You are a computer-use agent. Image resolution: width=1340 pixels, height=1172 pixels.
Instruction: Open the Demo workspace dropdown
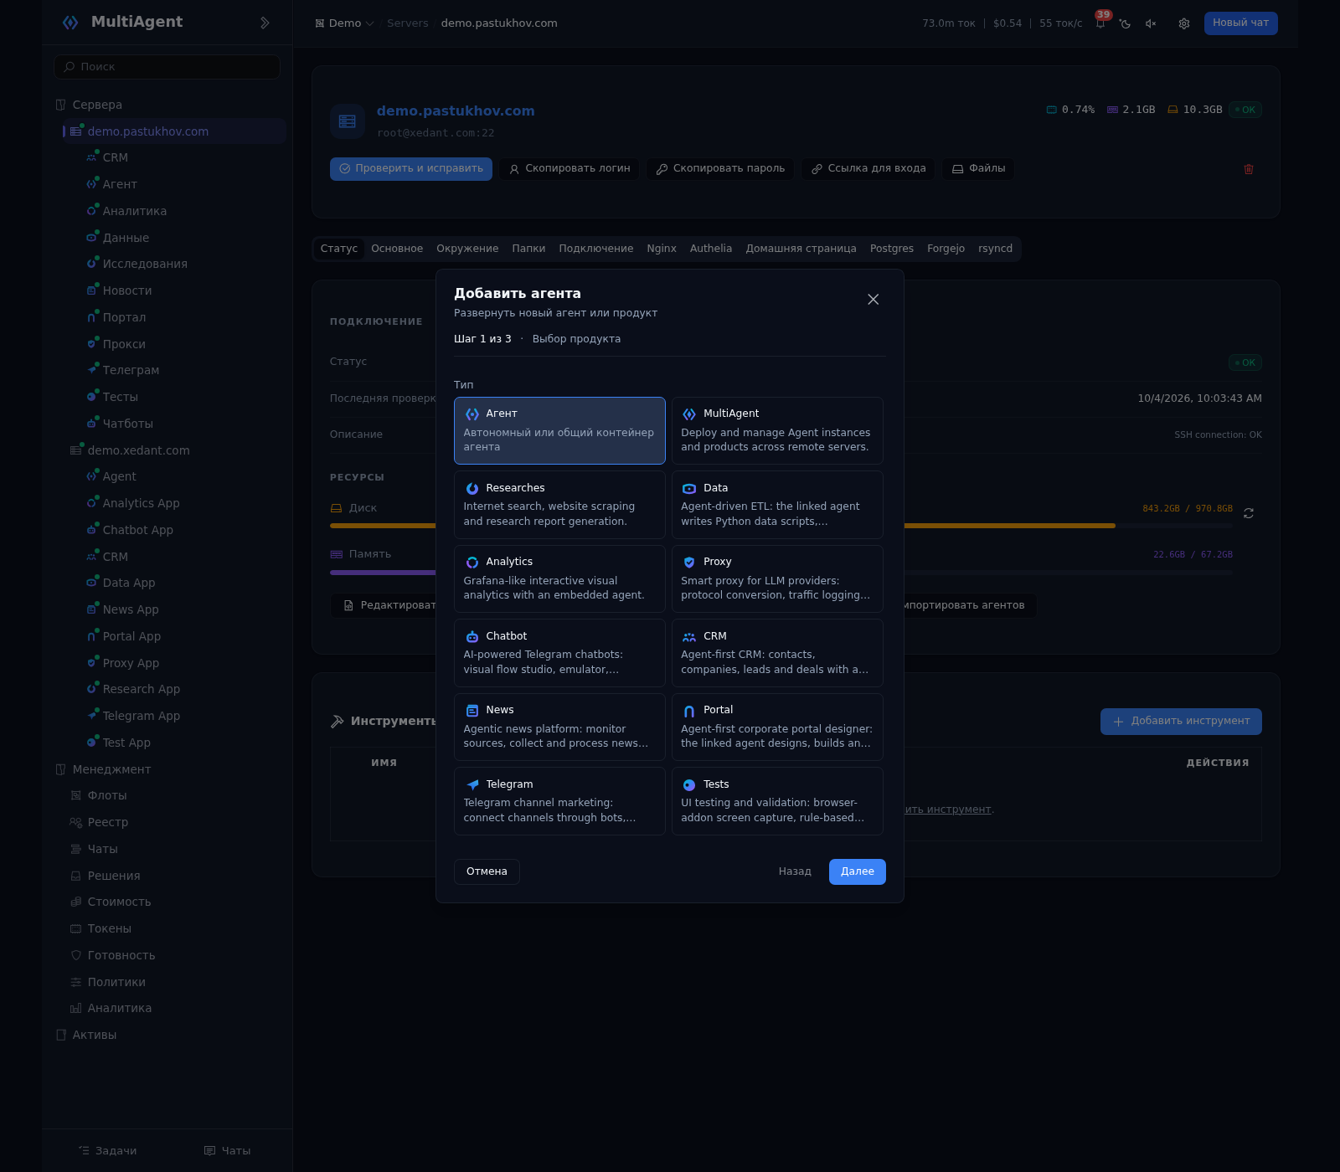[344, 23]
